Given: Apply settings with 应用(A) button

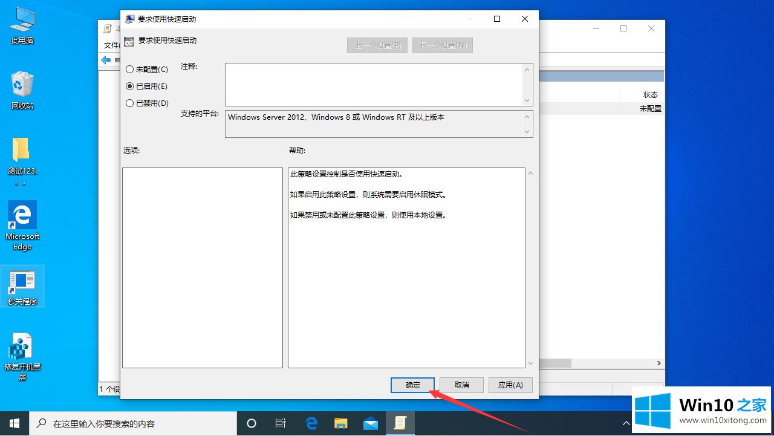Looking at the screenshot, I should coord(510,385).
